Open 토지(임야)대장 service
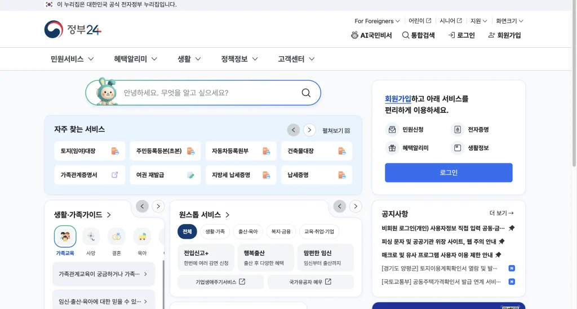 [90, 151]
